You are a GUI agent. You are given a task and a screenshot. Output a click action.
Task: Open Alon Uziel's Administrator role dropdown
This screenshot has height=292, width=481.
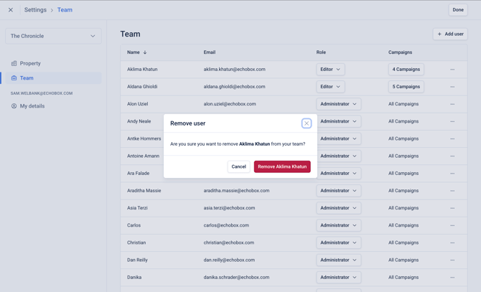click(x=338, y=104)
